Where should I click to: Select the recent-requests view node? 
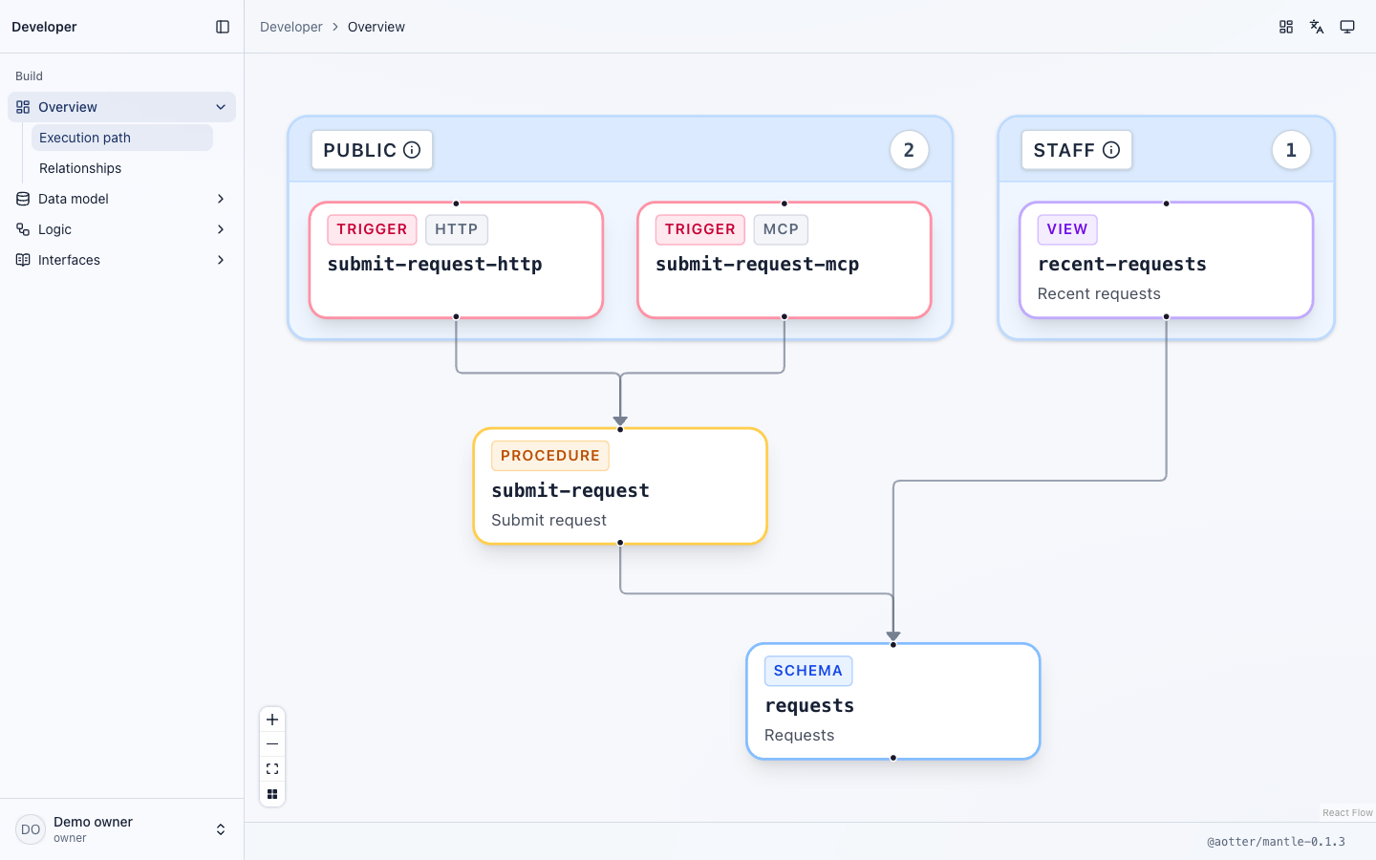(1166, 260)
